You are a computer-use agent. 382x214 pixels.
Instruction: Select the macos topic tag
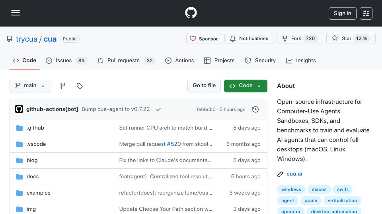319,189
